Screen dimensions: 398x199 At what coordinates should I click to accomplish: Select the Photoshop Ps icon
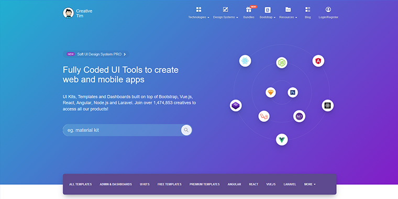tap(293, 92)
